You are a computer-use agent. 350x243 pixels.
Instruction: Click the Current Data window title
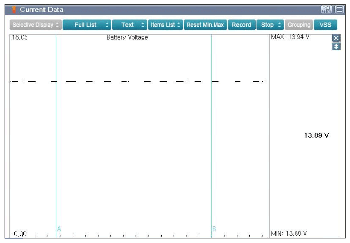pyautogui.click(x=42, y=10)
